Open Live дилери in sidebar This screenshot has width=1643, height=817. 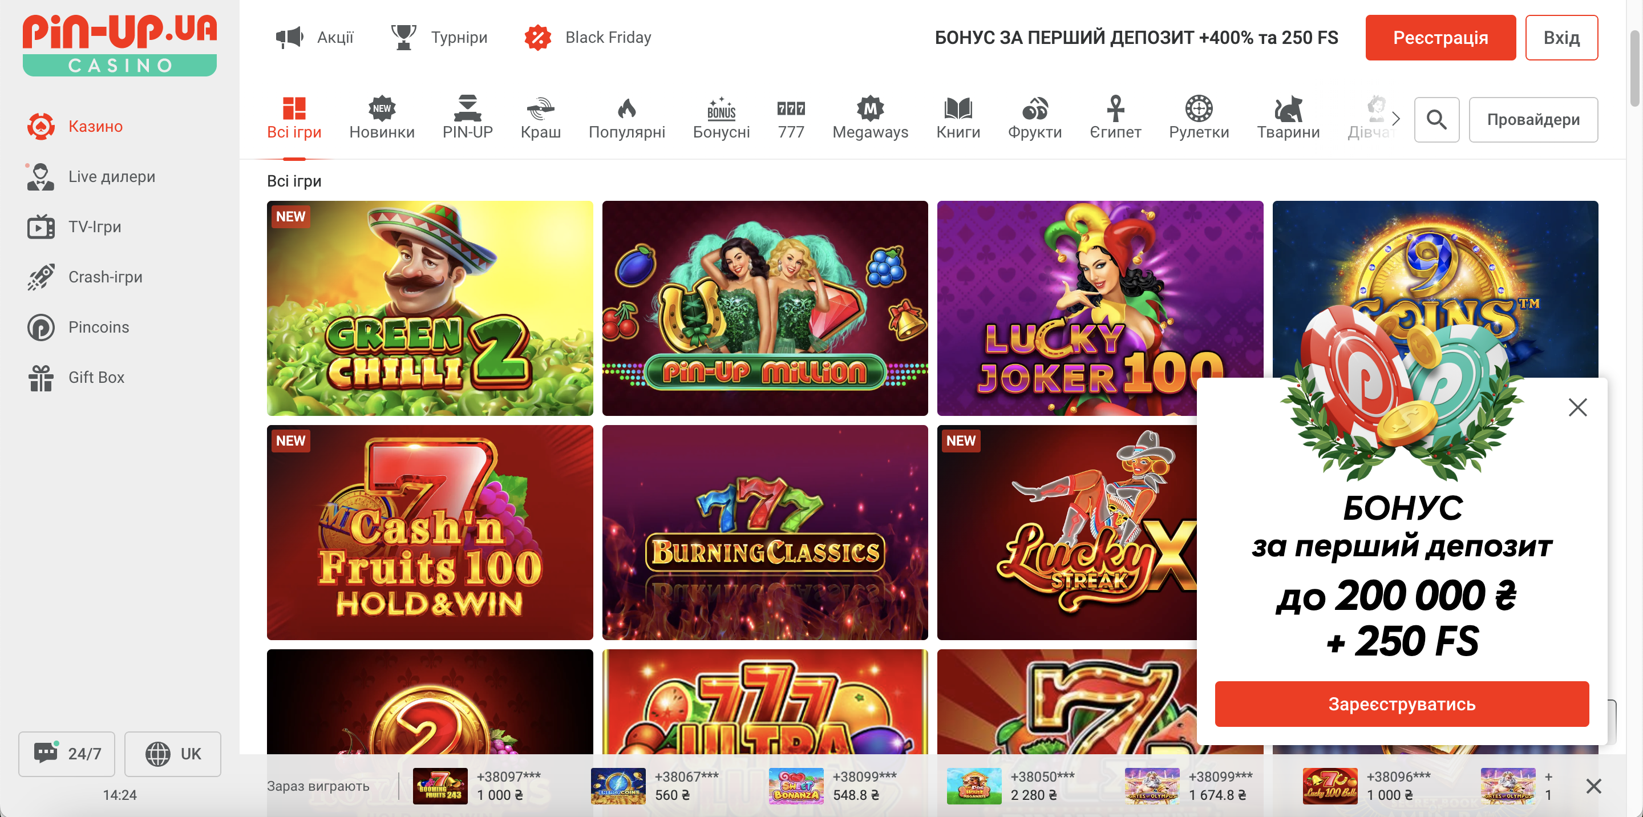click(111, 177)
